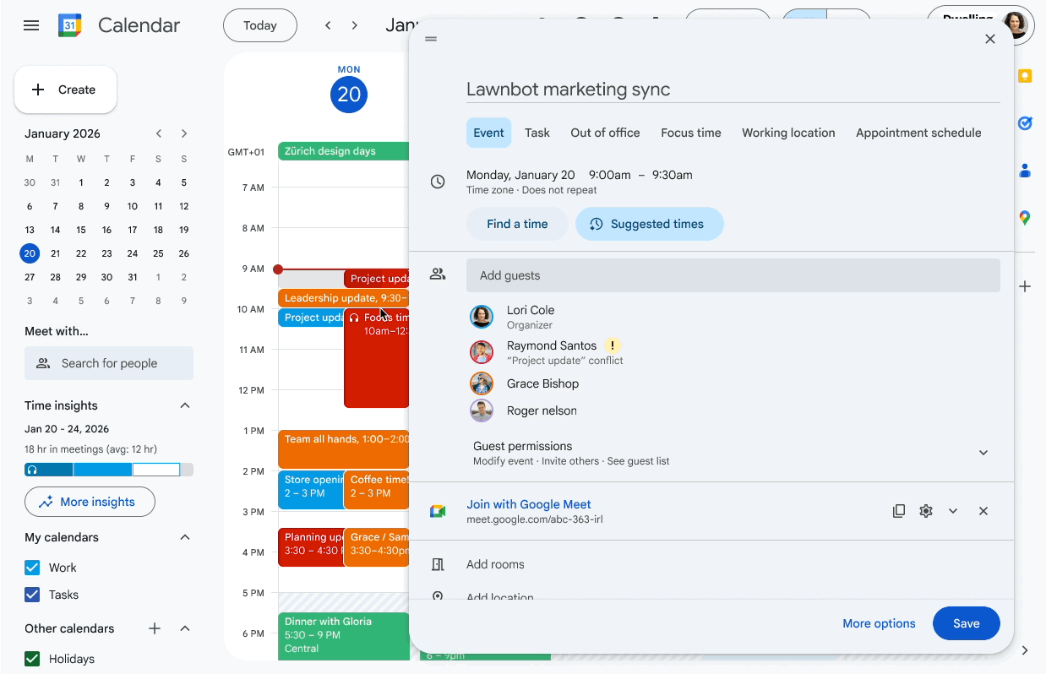Open Google Tasks from the side panel
This screenshot has height=674, width=1046.
point(1025,123)
